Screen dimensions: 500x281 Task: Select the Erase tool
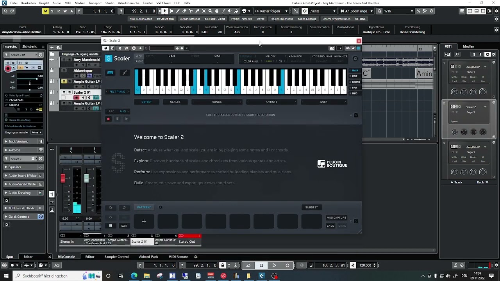[x=184, y=11]
